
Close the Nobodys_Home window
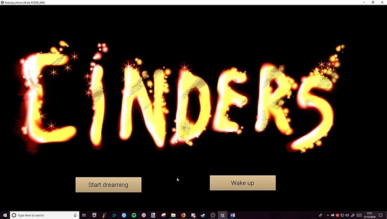point(382,2)
